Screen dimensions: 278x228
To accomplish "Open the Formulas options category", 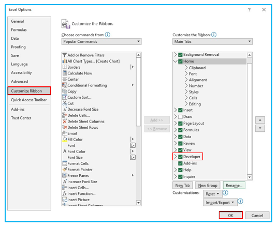I will pos(19,30).
